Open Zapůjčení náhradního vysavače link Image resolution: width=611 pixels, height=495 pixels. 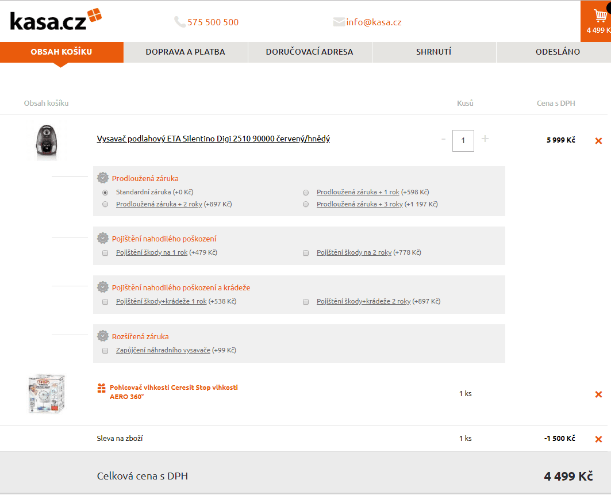coord(163,350)
